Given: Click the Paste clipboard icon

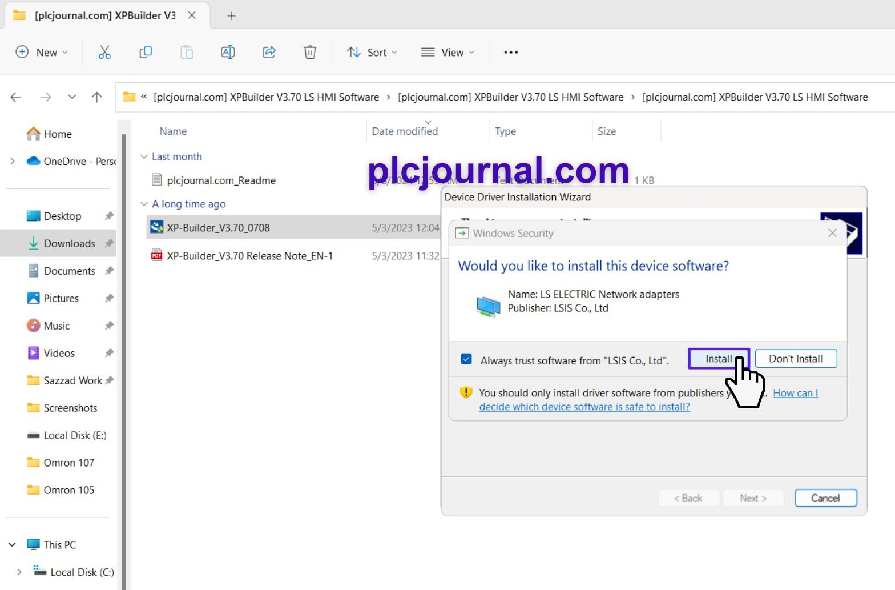Looking at the screenshot, I should pos(187,53).
